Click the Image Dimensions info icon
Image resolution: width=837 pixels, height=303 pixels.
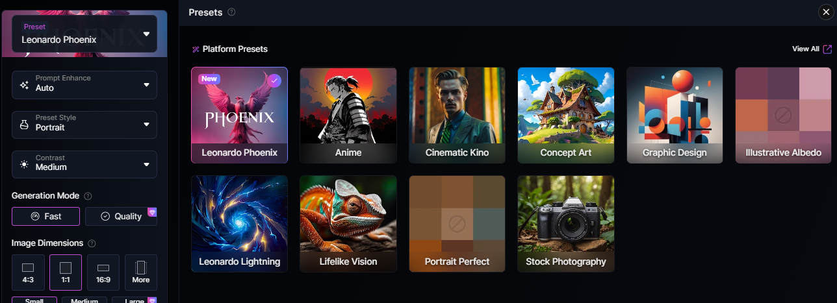(x=92, y=243)
